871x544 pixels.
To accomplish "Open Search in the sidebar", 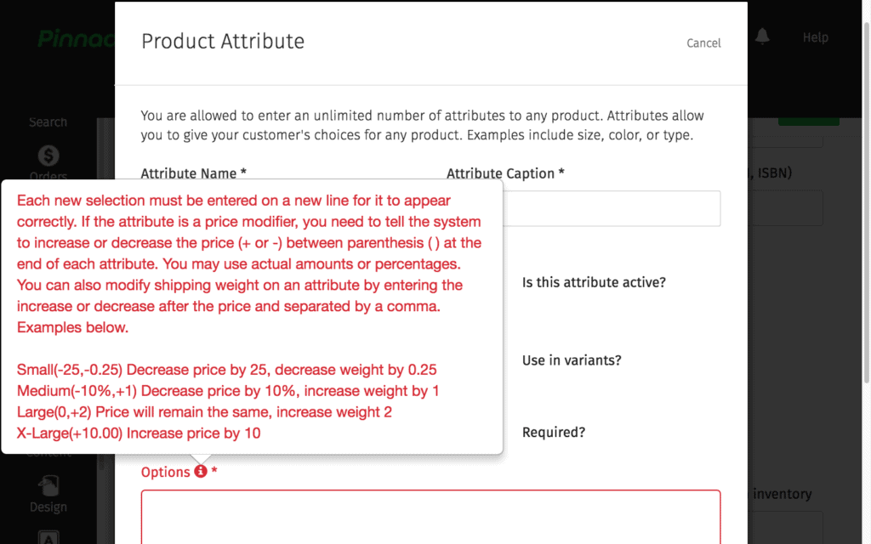I will (x=48, y=122).
